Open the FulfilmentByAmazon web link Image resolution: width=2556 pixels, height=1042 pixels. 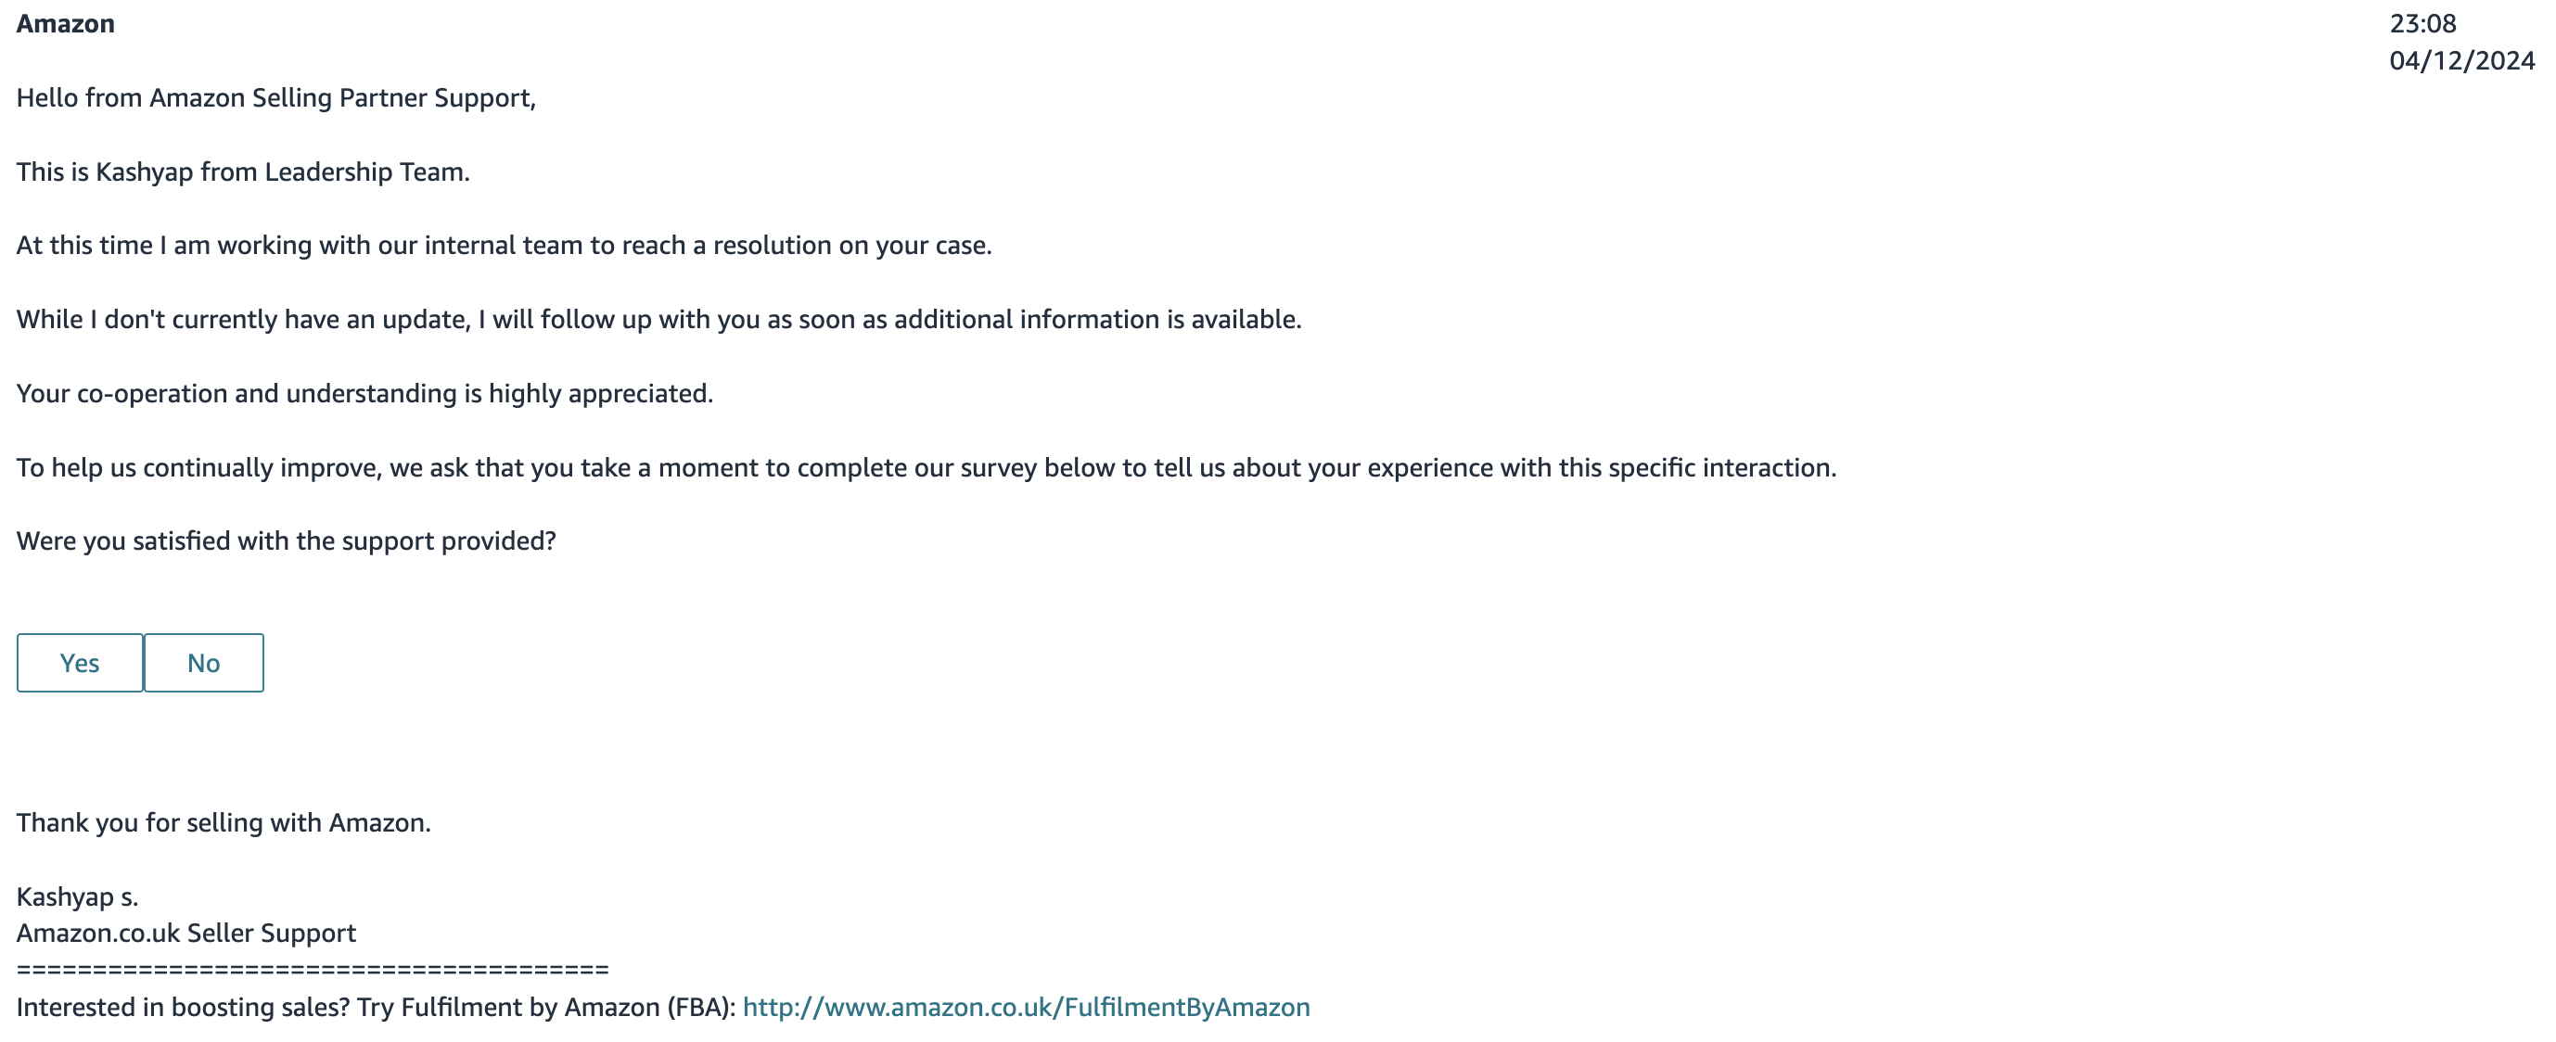(x=1026, y=1008)
